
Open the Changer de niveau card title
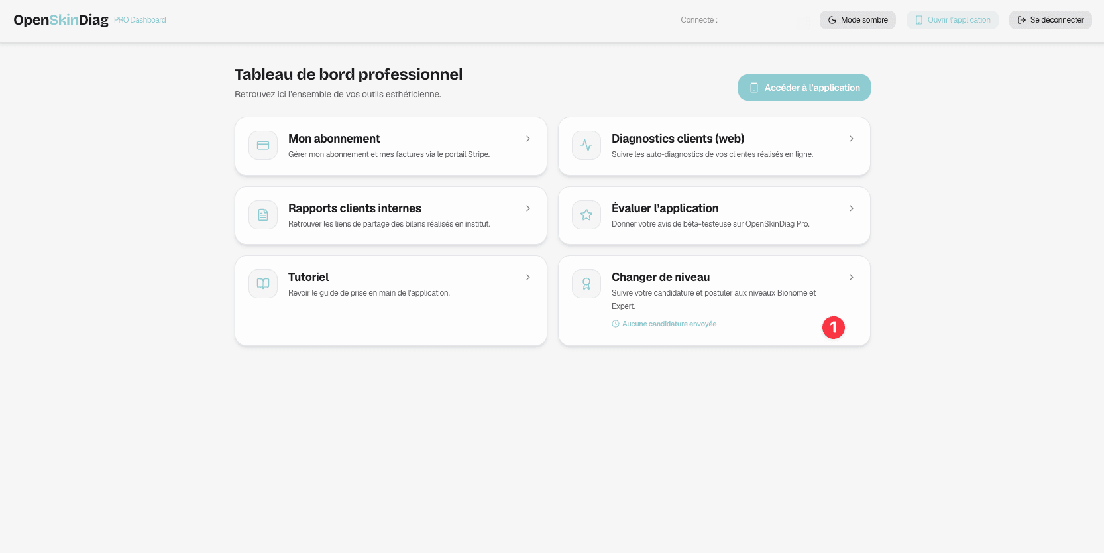(x=661, y=277)
